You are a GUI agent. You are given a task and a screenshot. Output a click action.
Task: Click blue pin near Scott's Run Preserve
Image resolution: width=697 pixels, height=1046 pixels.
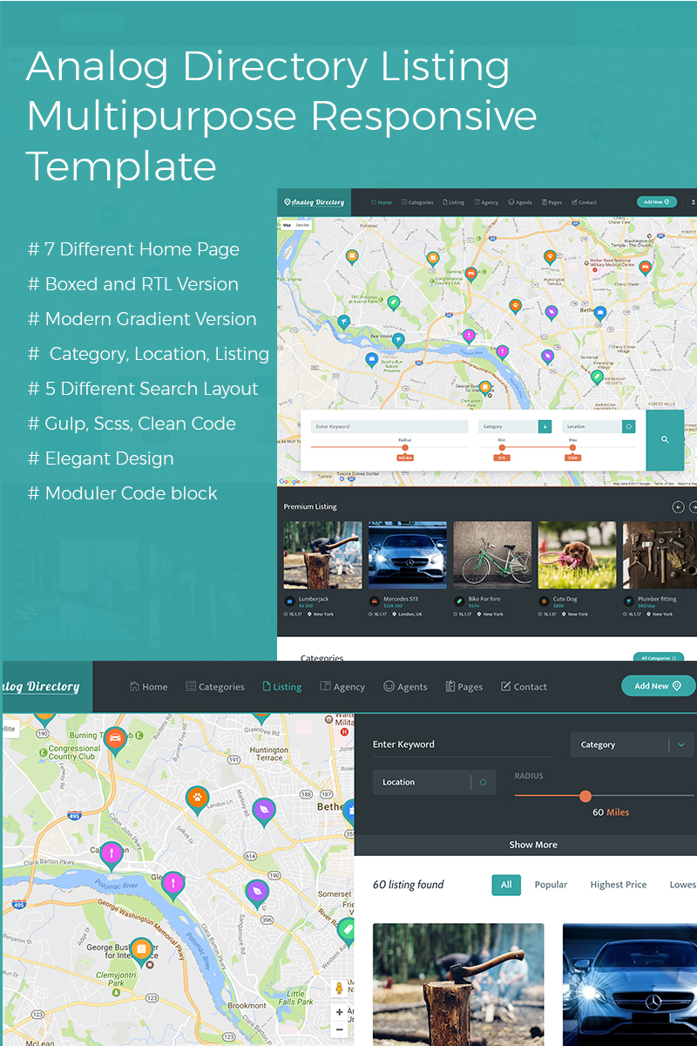pos(371,359)
